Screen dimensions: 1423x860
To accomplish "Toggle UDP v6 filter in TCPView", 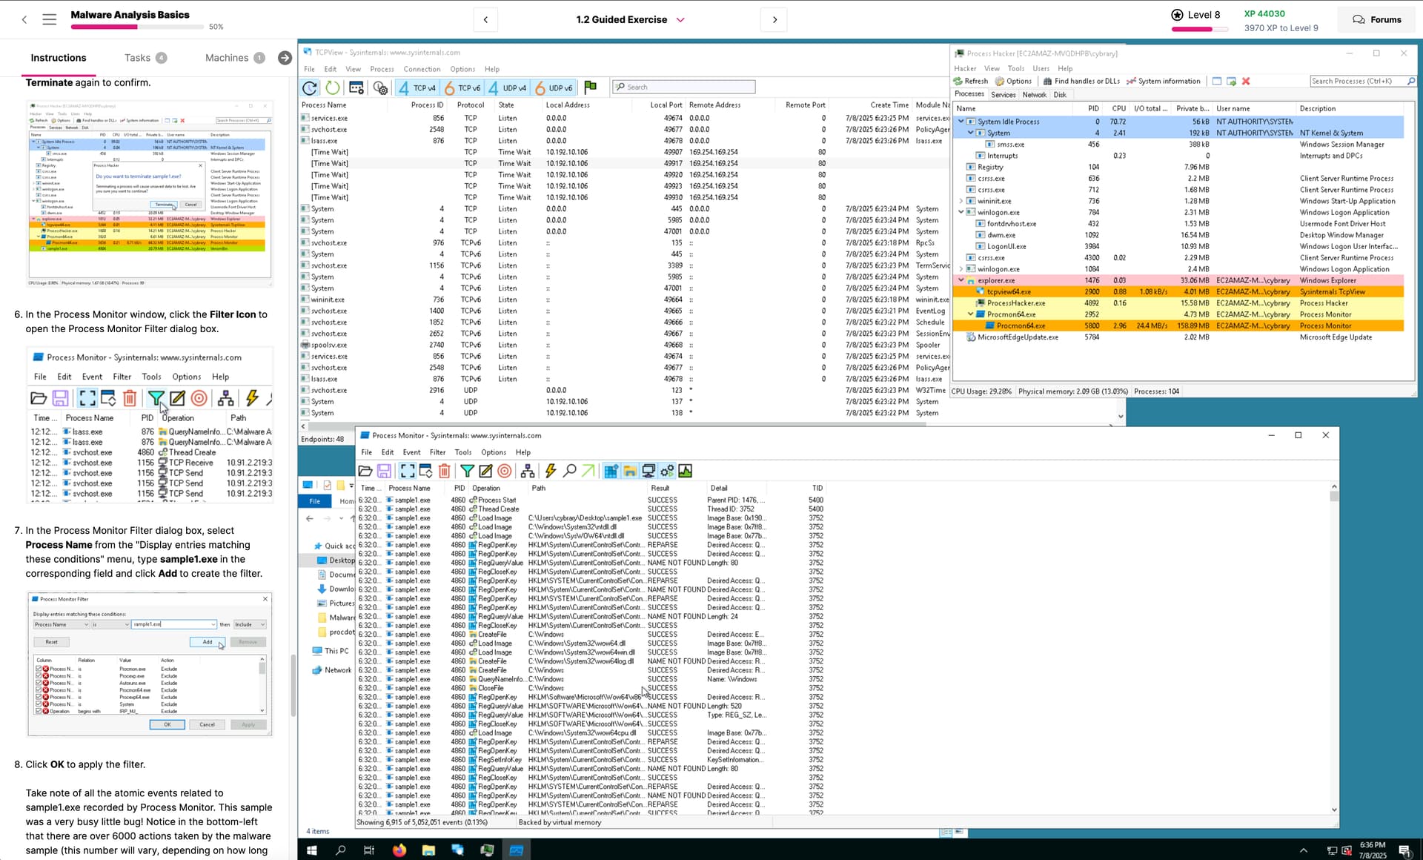I will point(554,87).
